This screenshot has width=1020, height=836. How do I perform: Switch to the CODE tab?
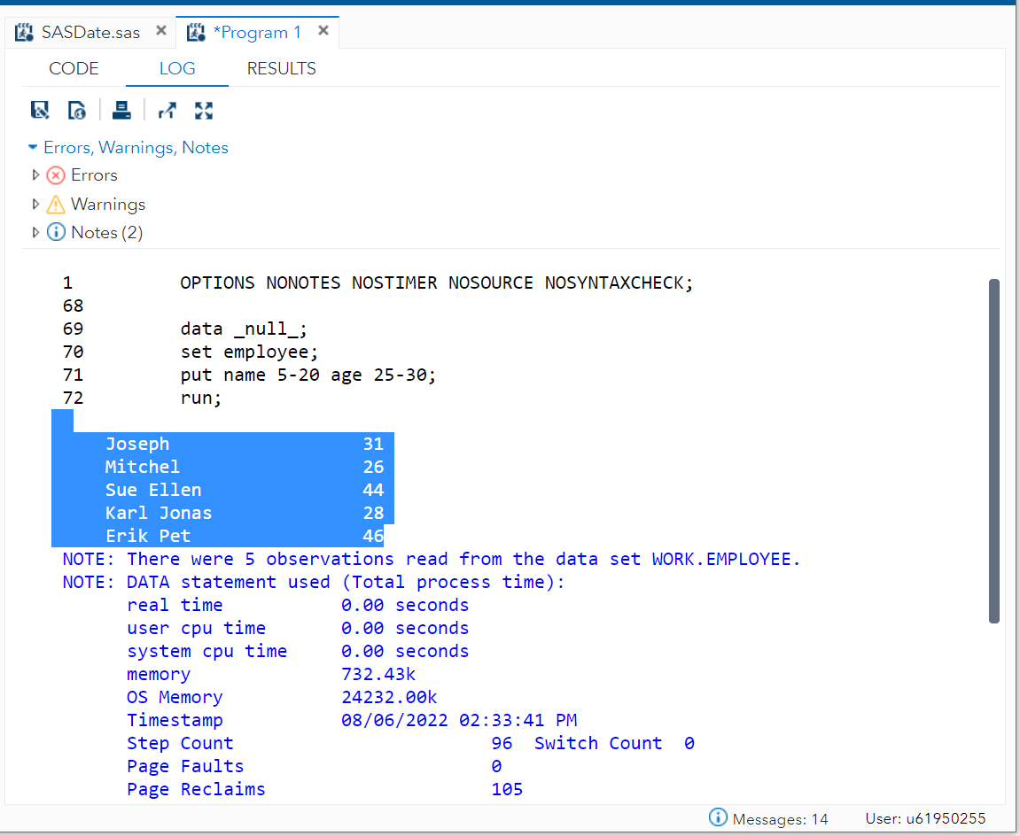(74, 68)
